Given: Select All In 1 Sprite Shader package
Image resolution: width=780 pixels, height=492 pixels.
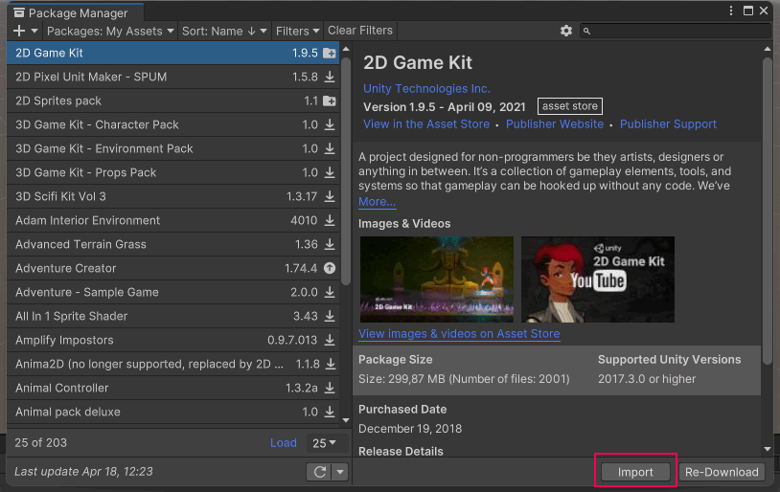Looking at the screenshot, I should click(72, 316).
